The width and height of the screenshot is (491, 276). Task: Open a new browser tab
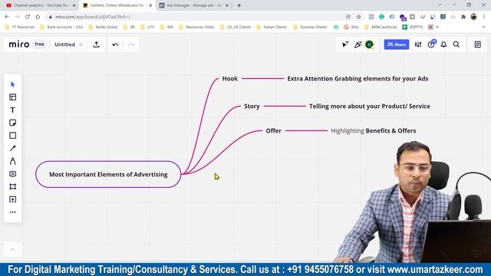tap(239, 5)
